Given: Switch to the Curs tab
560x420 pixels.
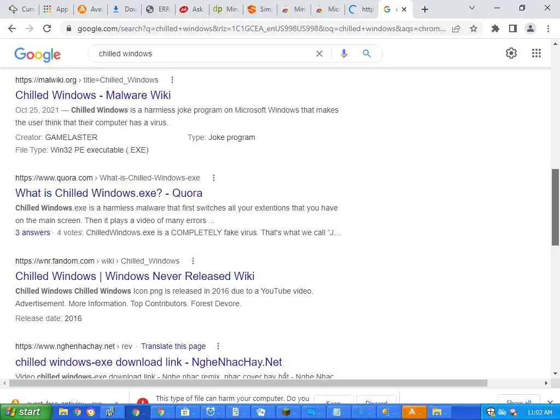Looking at the screenshot, I should 21,9.
